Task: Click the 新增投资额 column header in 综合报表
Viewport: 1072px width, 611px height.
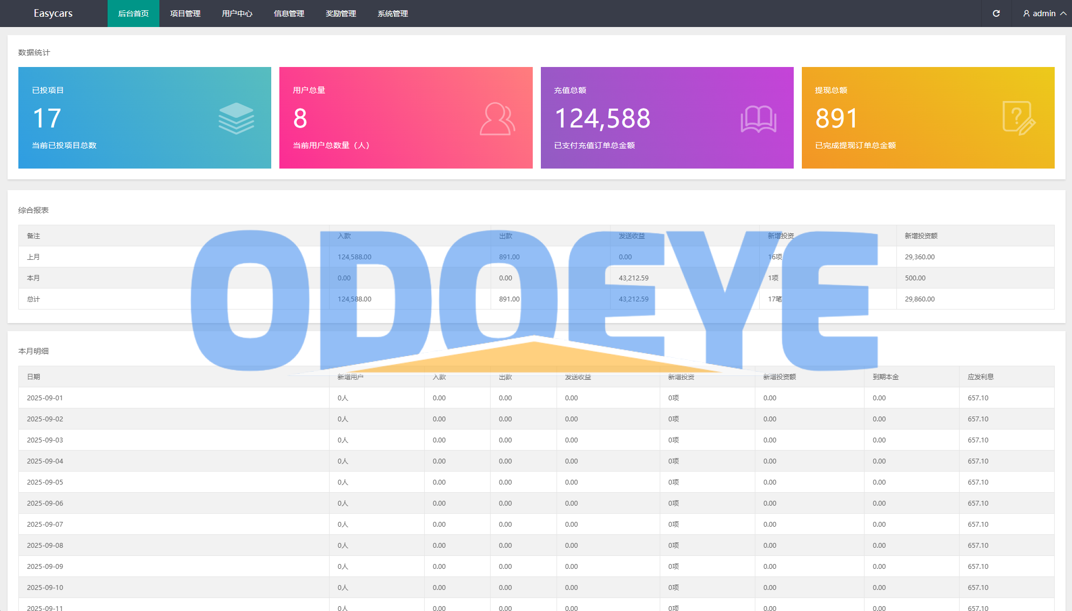Action: (921, 236)
